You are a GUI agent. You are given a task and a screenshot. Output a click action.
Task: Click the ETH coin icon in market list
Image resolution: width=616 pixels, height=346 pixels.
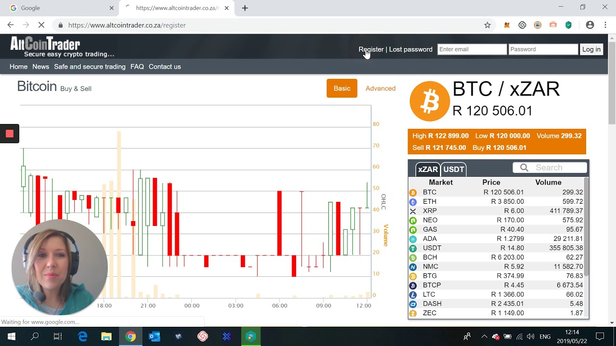[413, 202]
